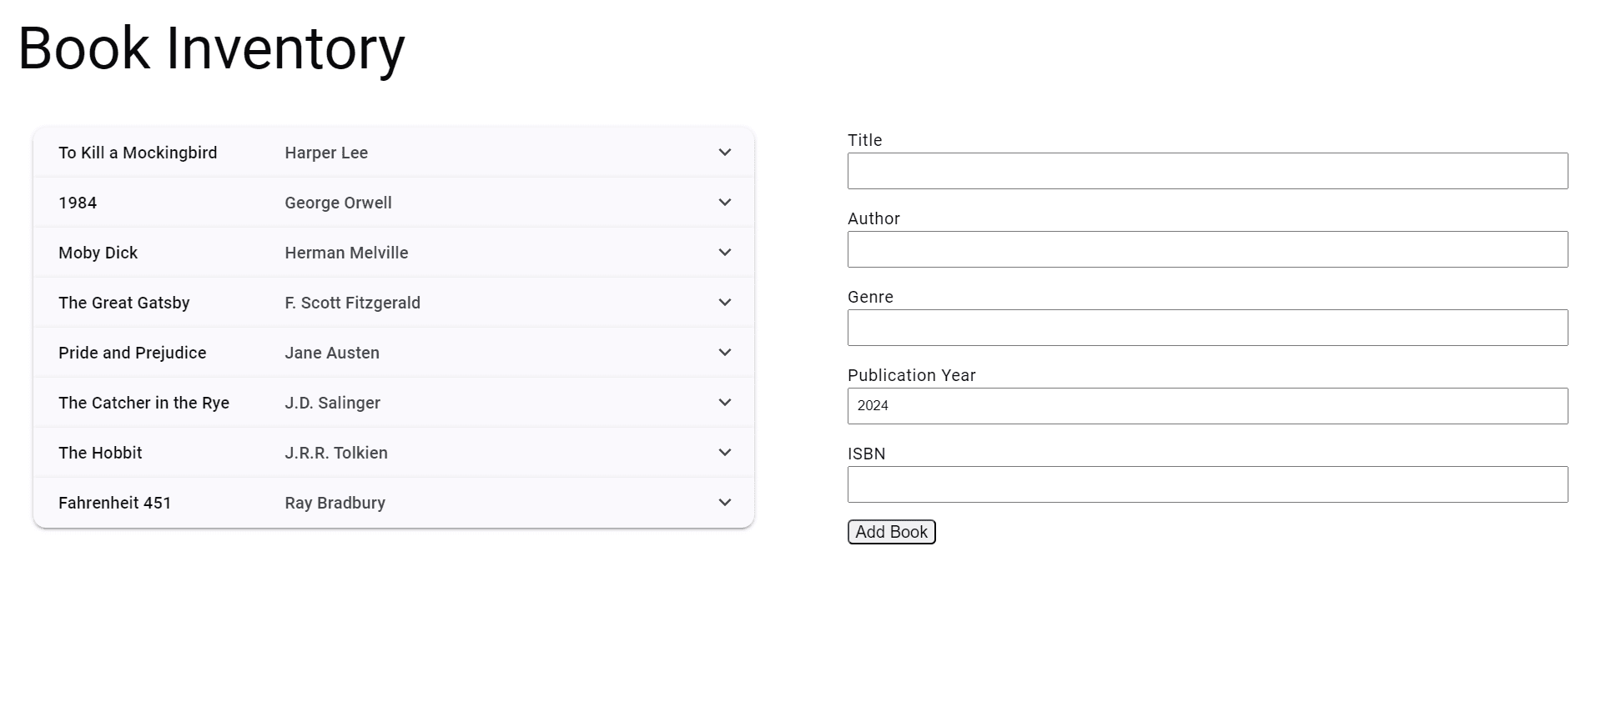Click the Genre input box
This screenshot has width=1601, height=722.
[1207, 327]
